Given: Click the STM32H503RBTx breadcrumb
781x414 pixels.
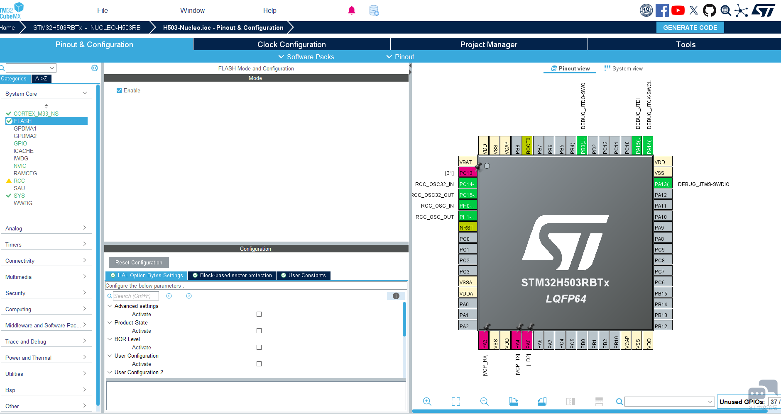Looking at the screenshot, I should [x=87, y=27].
